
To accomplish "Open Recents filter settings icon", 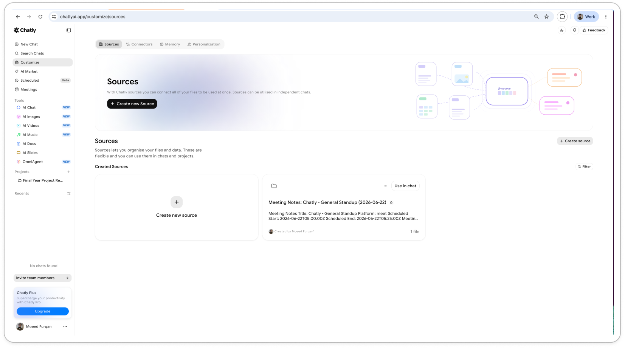I will (69, 193).
